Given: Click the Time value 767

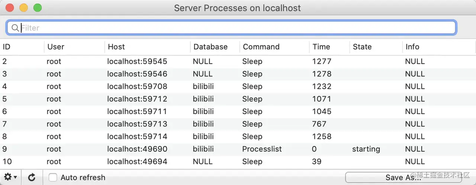Looking at the screenshot, I should point(319,124).
